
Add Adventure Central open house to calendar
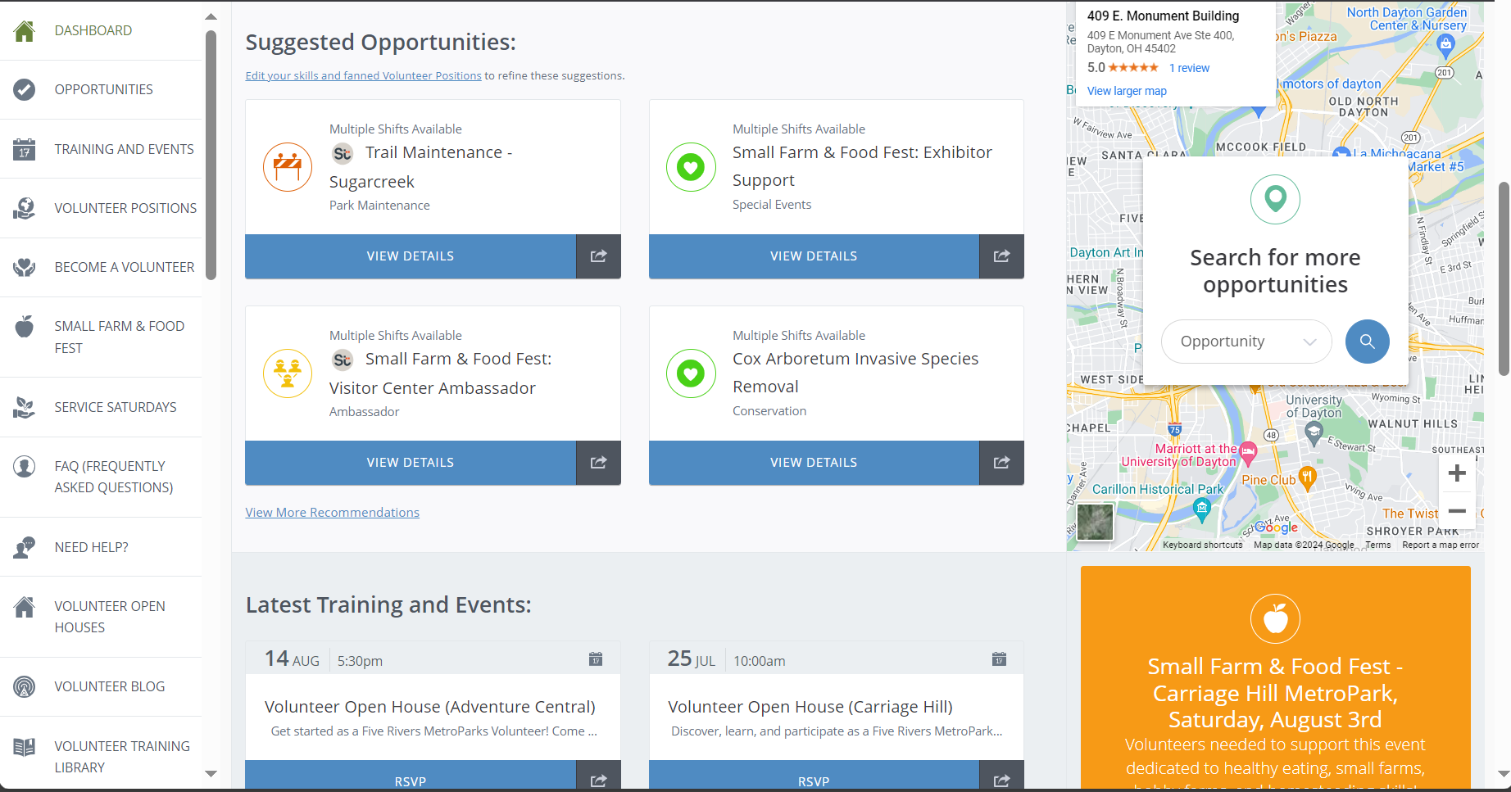pyautogui.click(x=596, y=659)
